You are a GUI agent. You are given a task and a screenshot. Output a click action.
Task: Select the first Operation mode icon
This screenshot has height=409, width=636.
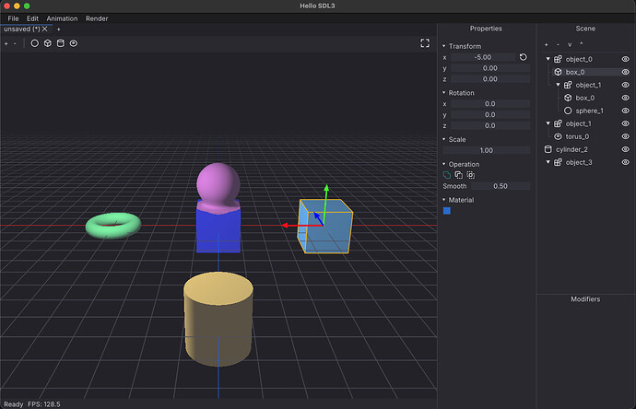coord(447,175)
